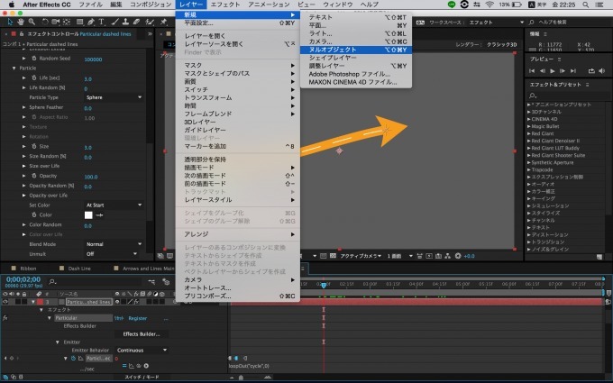Screen dimensions: 613x383
Task: Click the effects search field in Effects & Presets
Action: point(568,95)
